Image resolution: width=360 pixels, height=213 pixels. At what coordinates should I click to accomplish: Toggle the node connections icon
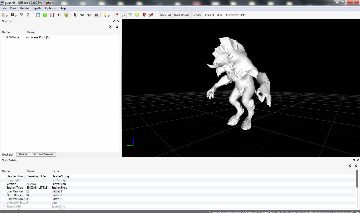click(x=130, y=15)
